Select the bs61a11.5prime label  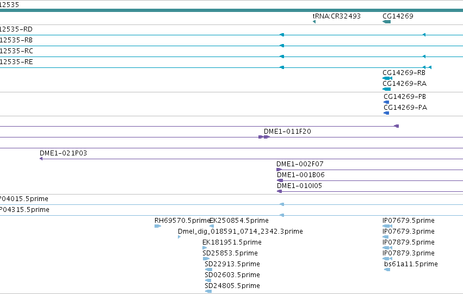[411, 264]
